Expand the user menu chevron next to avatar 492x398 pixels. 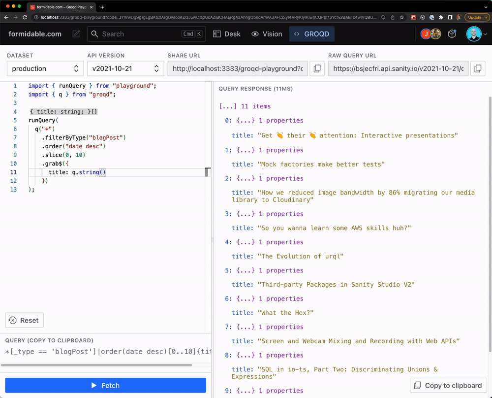point(485,34)
